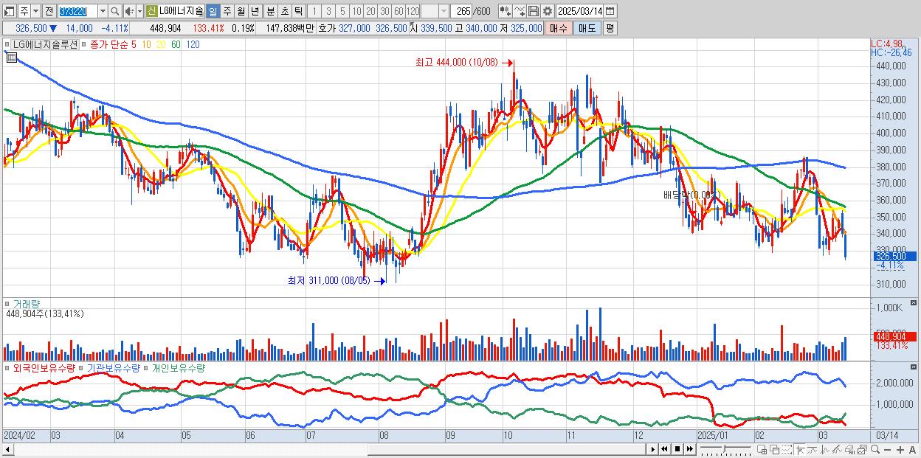Click the green 신 badge icon
This screenshot has height=458, width=921.
[x=151, y=11]
